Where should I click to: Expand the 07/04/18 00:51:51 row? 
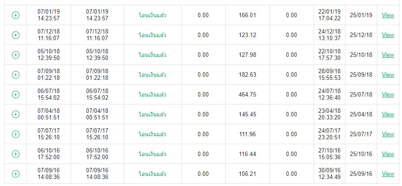point(15,114)
